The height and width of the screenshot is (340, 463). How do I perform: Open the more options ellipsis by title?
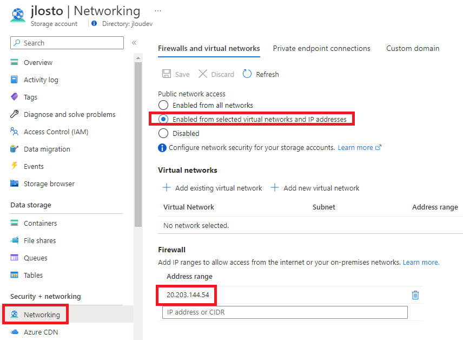coord(158,11)
